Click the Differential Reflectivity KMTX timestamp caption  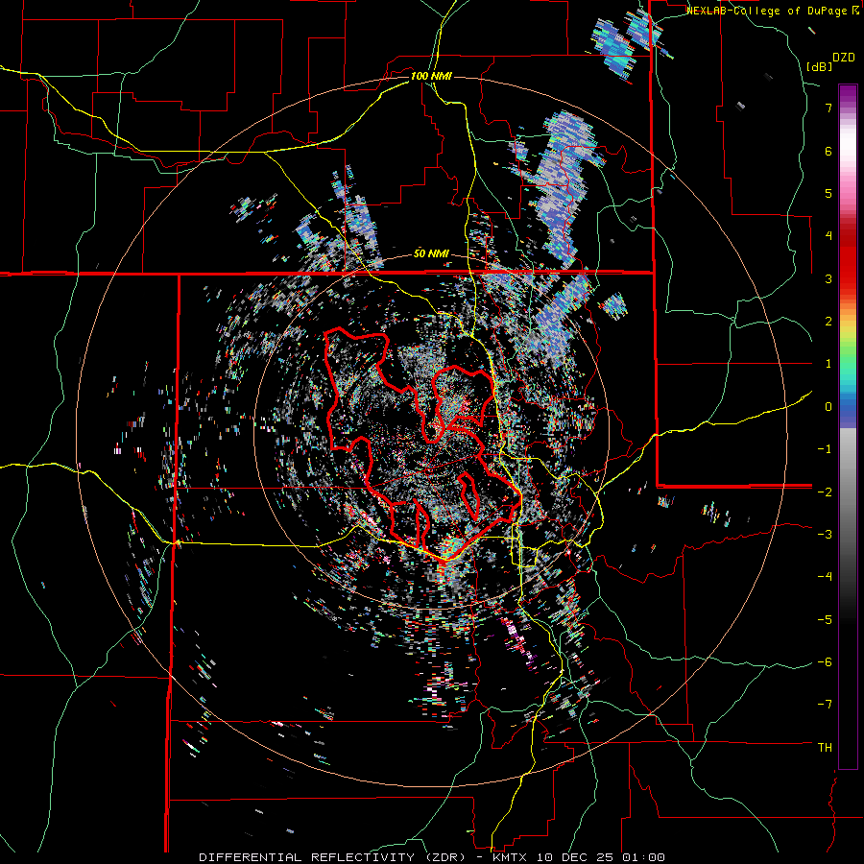432,857
